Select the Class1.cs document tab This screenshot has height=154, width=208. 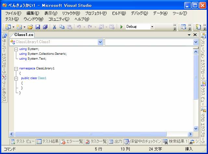[x=24, y=35]
